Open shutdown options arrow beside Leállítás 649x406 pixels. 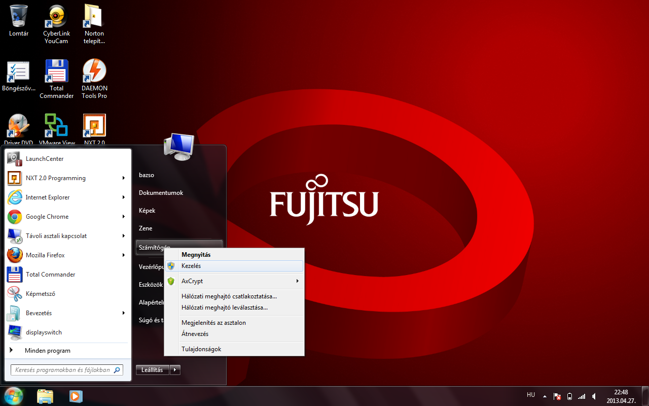tap(175, 370)
